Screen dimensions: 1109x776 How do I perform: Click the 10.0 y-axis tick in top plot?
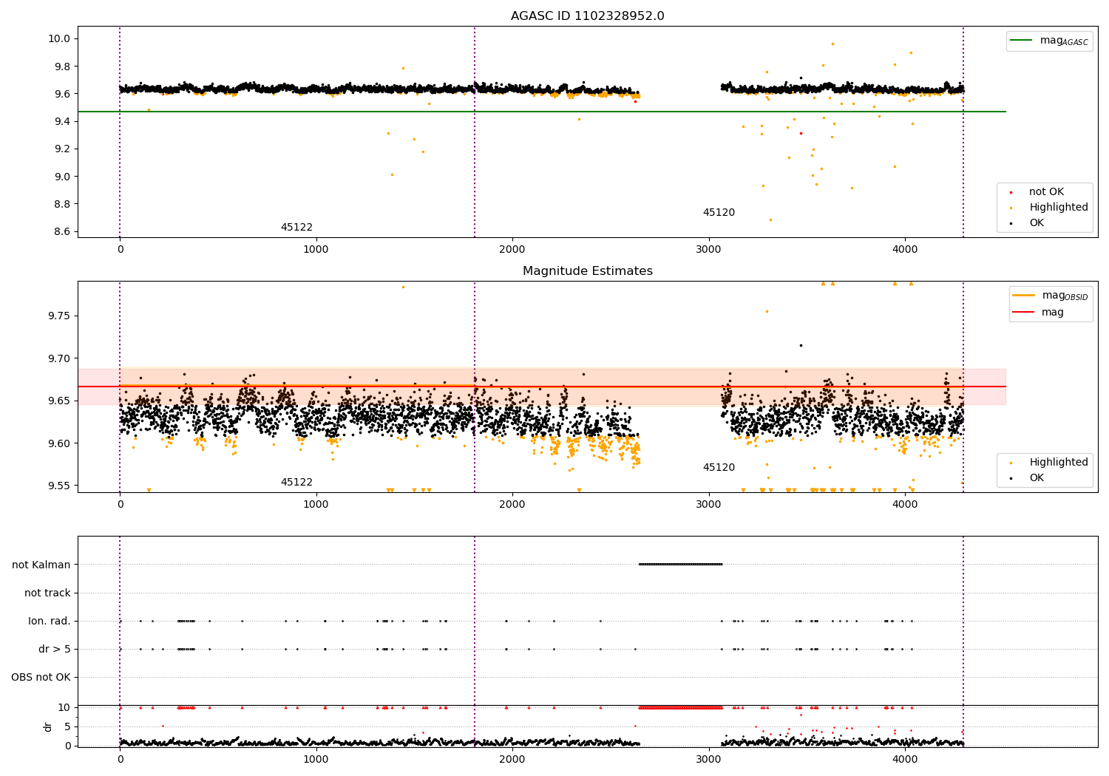tap(61, 38)
